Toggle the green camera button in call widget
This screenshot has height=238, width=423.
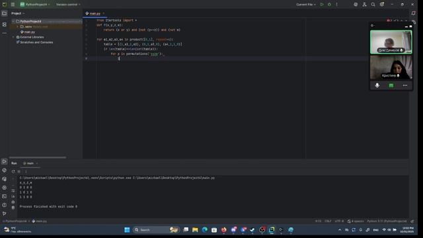pyautogui.click(x=391, y=85)
